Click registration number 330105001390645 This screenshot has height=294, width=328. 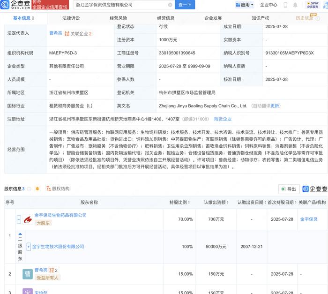coord(177,53)
